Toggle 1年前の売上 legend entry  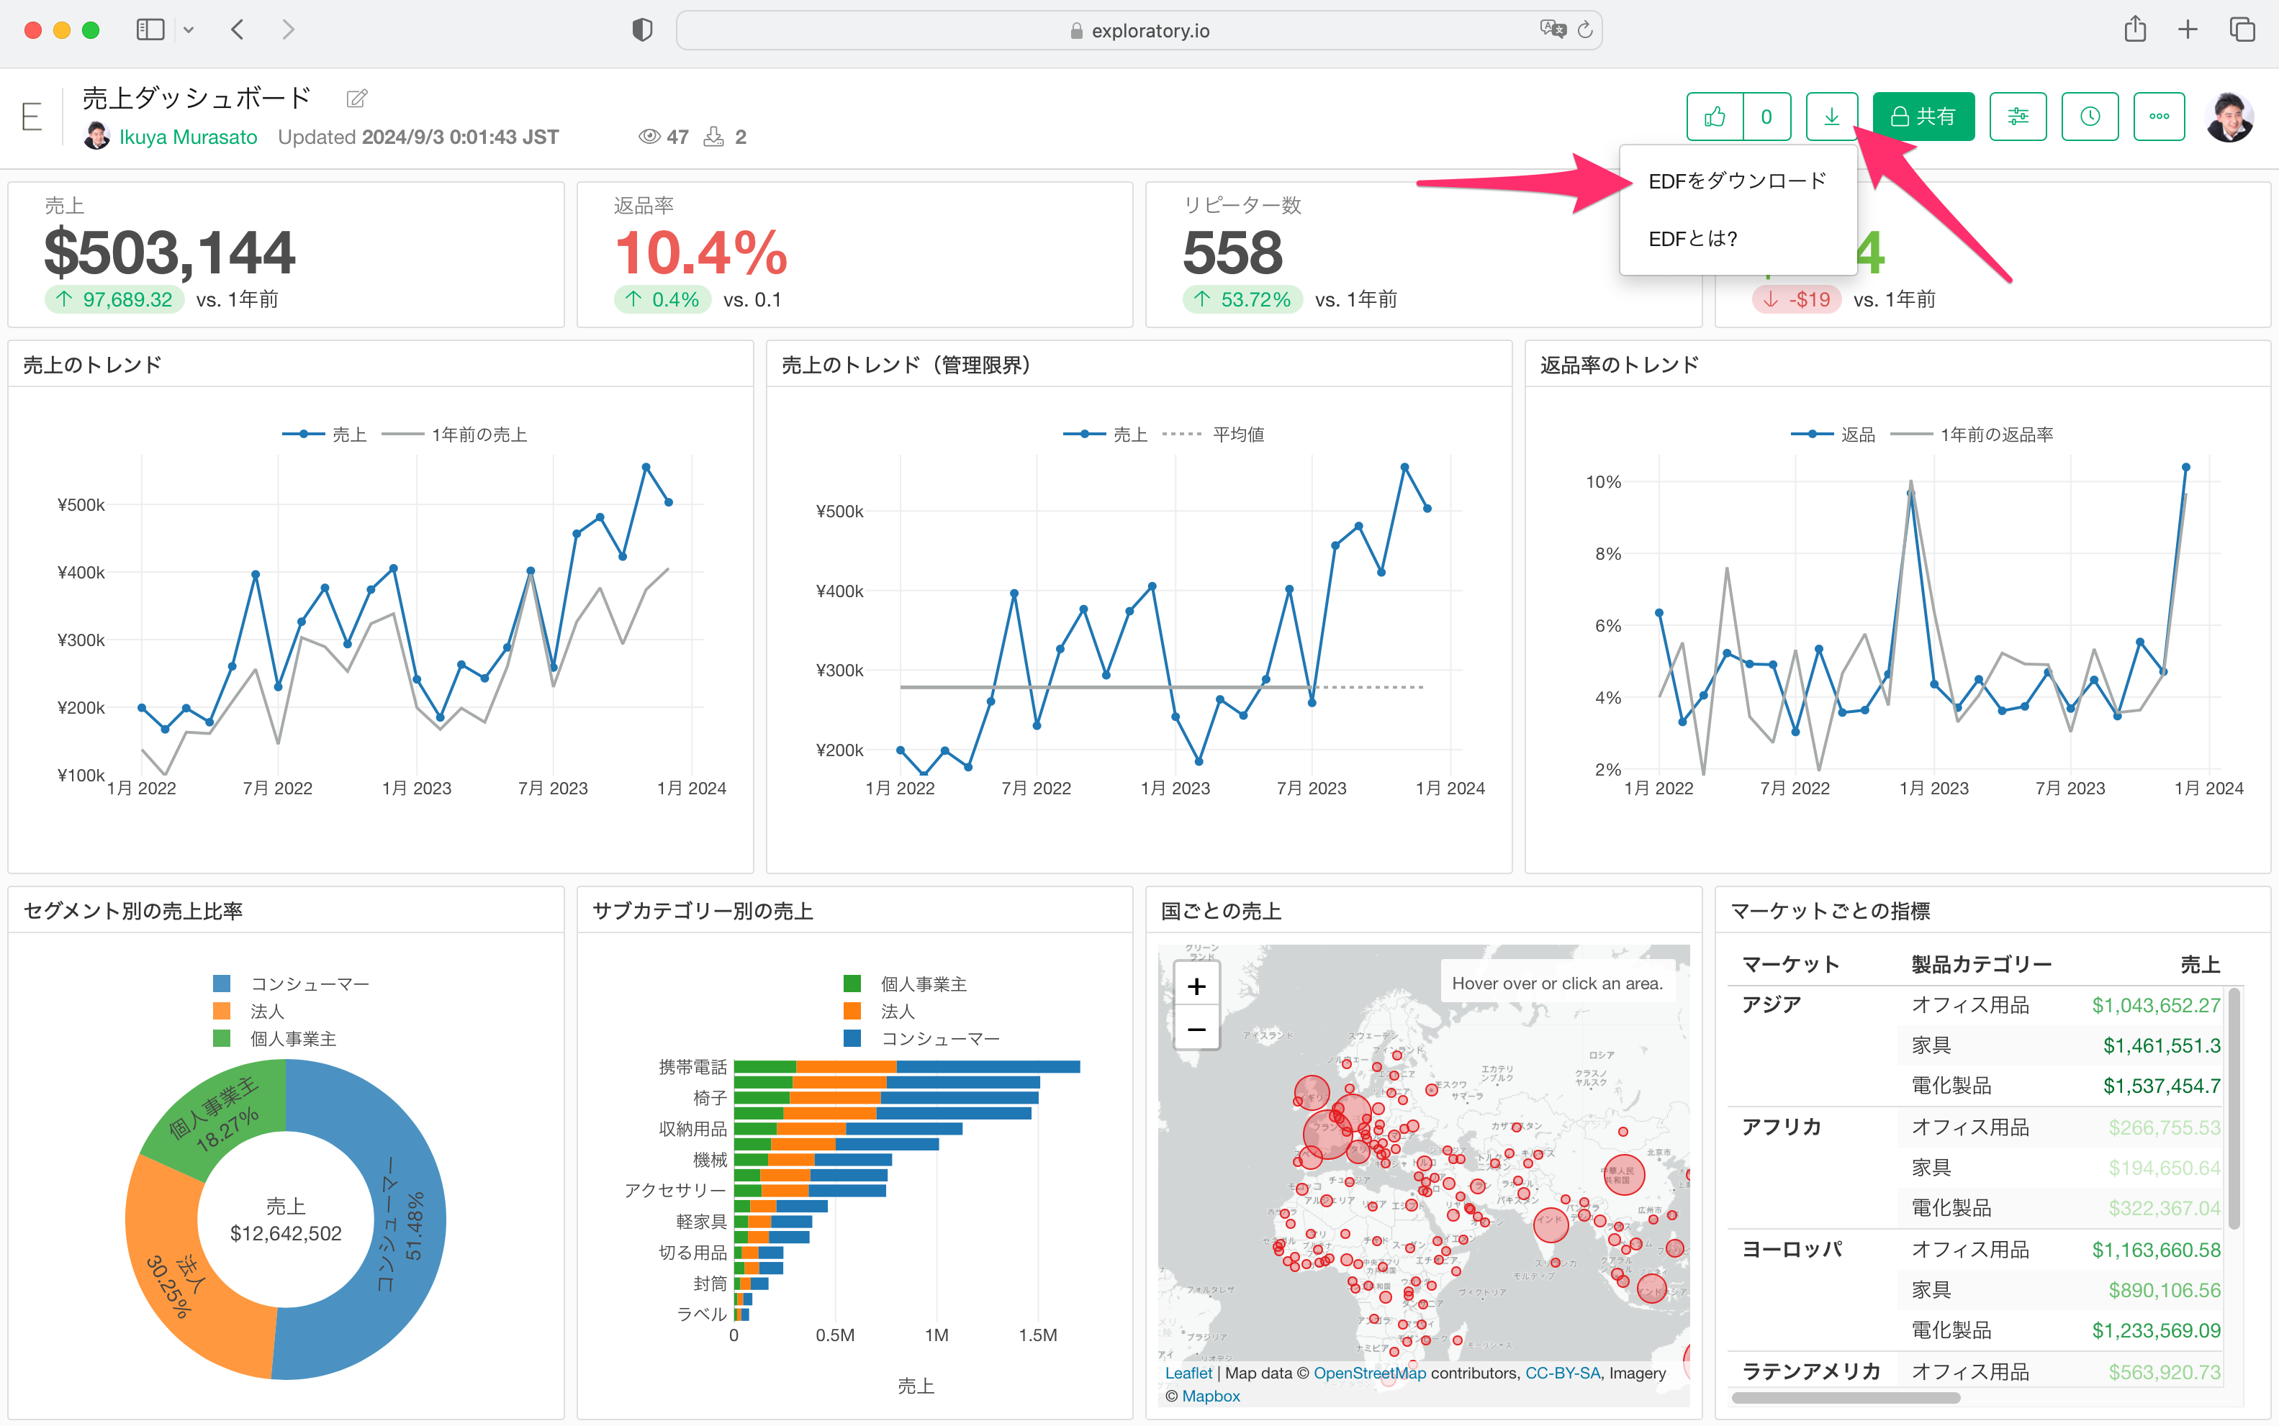(455, 434)
